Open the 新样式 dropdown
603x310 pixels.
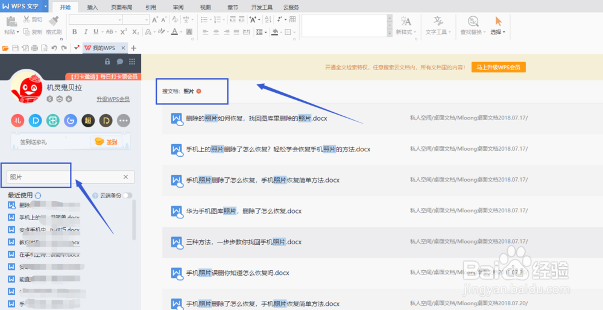click(x=406, y=33)
